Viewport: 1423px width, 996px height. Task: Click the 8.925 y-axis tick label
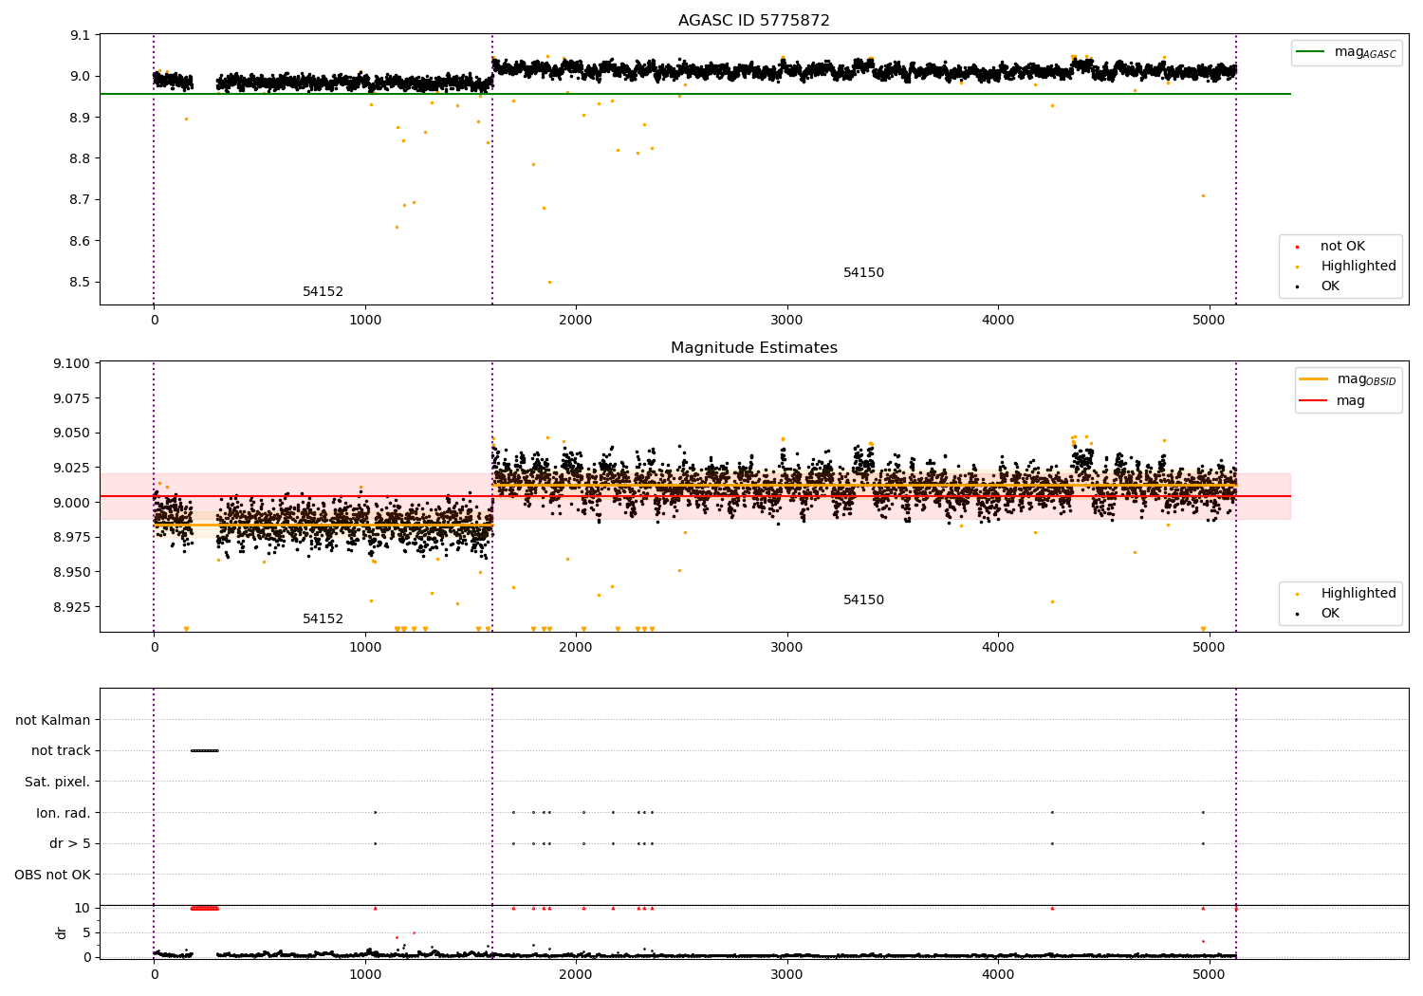[72, 607]
